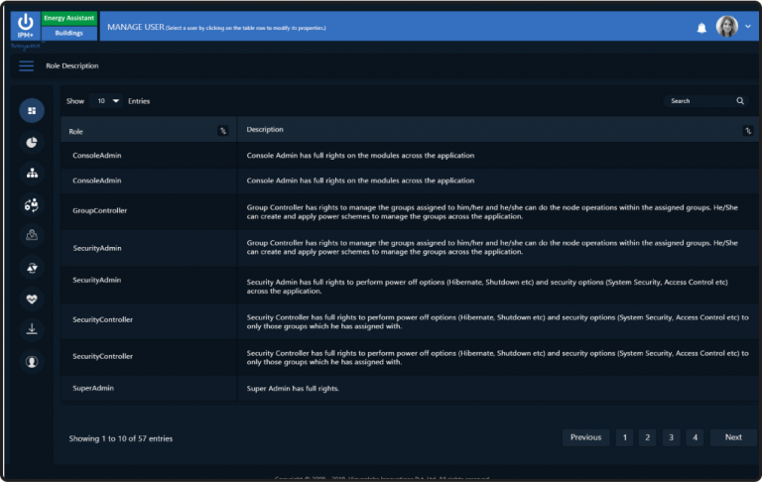Jump to page 3 of results
Screen dimensions: 762x482
click(x=671, y=437)
